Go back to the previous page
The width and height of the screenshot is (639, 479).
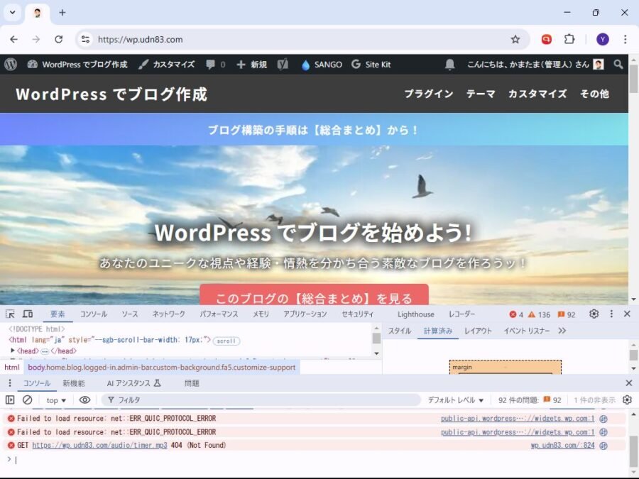14,39
